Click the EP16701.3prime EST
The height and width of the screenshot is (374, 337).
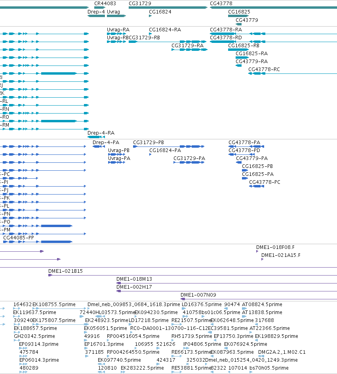[x=86, y=348]
